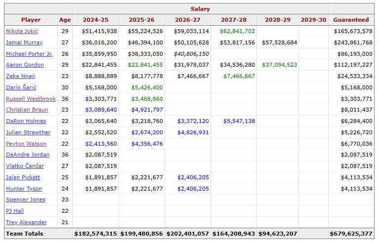Sort by 2027-28 column header

[234, 20]
